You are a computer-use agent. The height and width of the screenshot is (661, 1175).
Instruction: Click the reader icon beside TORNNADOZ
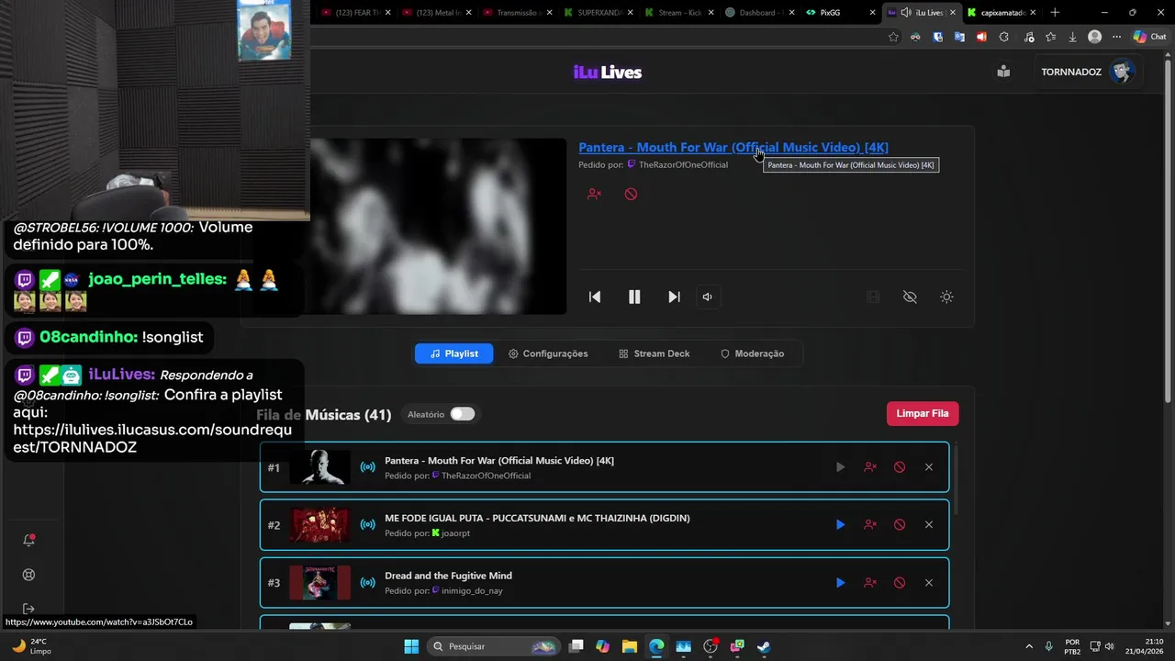click(1003, 72)
